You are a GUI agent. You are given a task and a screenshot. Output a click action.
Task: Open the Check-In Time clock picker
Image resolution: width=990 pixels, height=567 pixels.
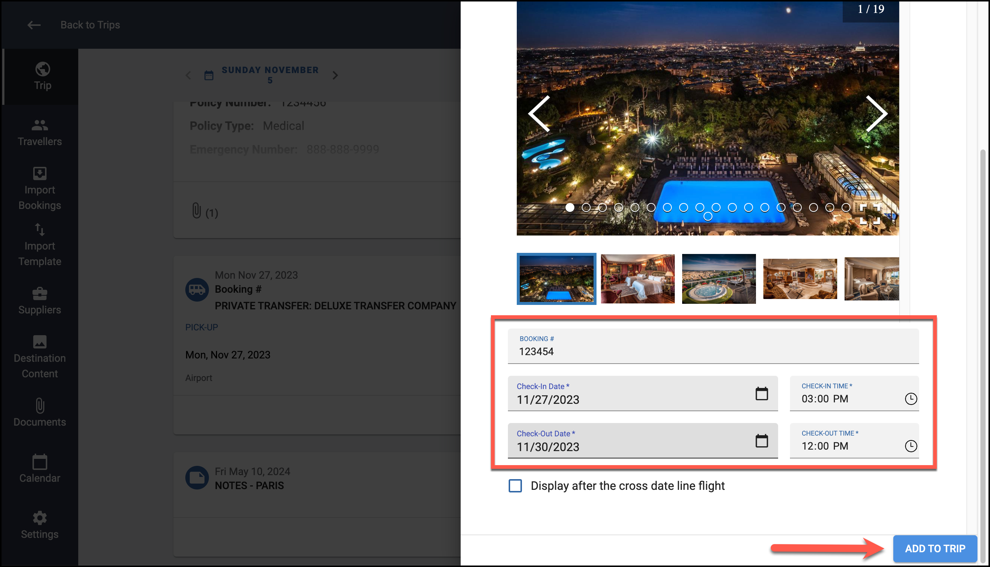point(911,399)
